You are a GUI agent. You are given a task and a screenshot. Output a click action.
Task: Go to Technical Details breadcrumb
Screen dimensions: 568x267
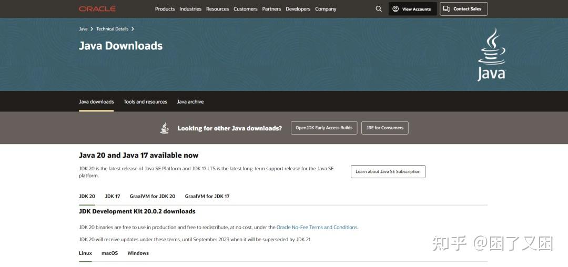point(112,29)
